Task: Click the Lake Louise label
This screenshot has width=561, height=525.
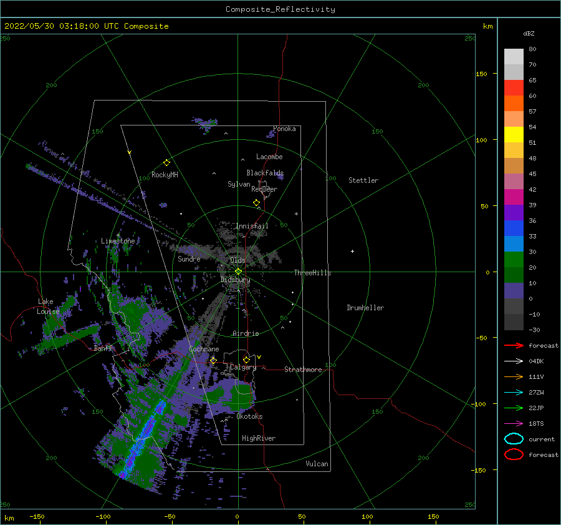Action: pos(48,307)
